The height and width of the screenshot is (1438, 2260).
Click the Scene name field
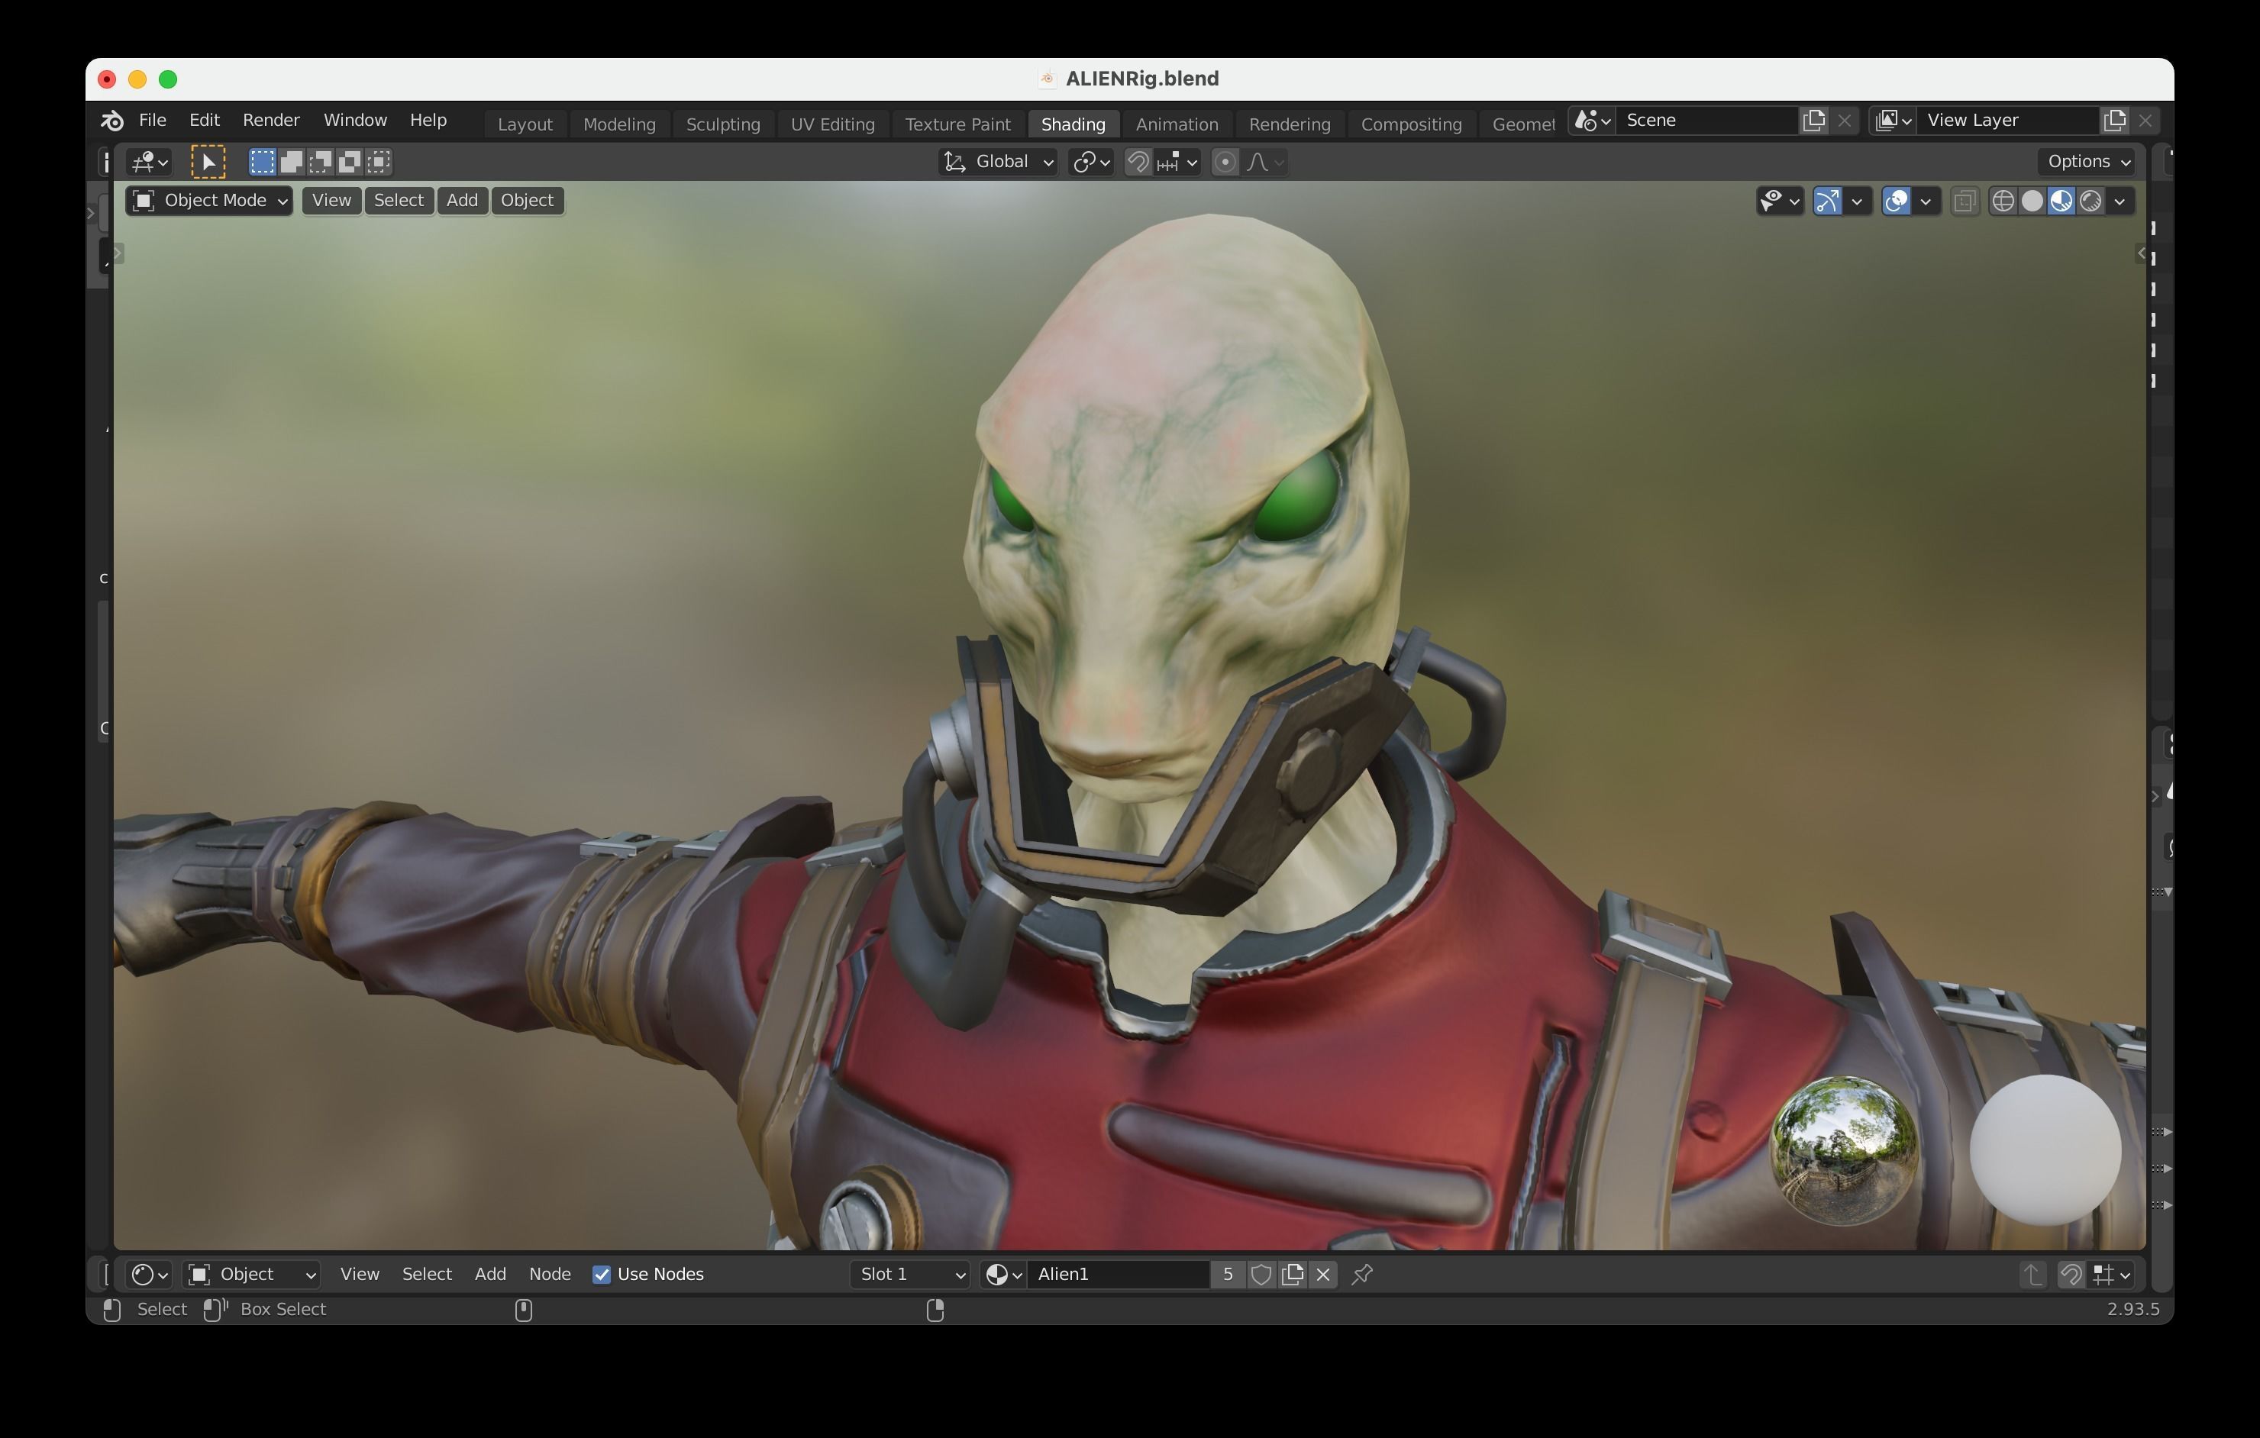tap(1707, 120)
